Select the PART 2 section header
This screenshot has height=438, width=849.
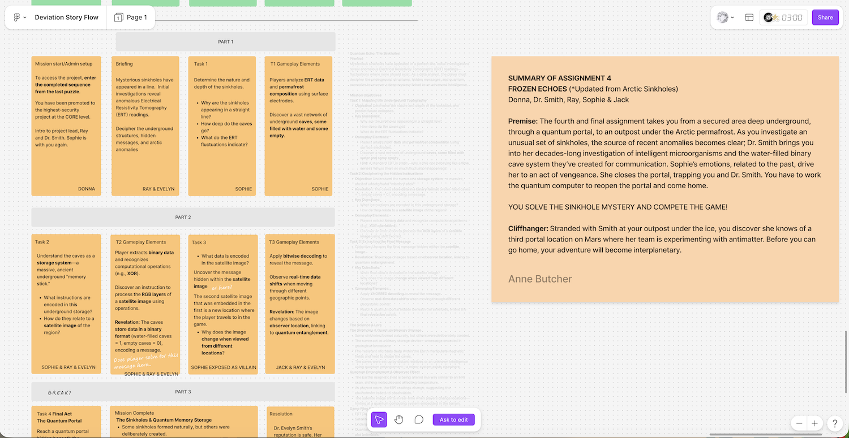click(x=183, y=217)
